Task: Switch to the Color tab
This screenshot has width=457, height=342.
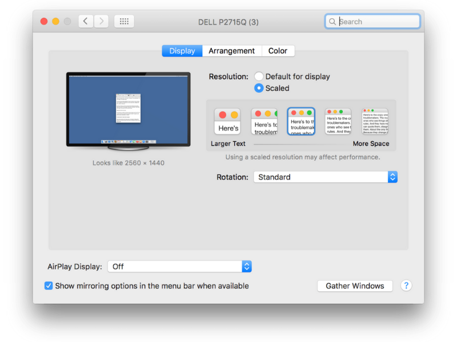Action: [278, 51]
